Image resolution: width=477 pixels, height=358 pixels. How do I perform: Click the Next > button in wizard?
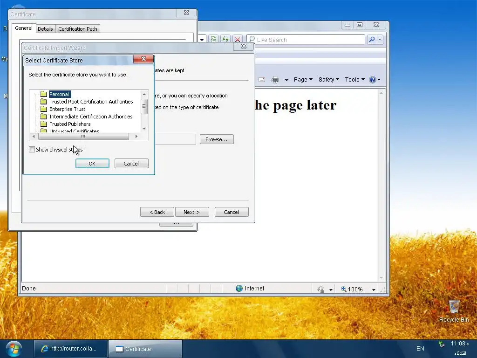(x=192, y=212)
